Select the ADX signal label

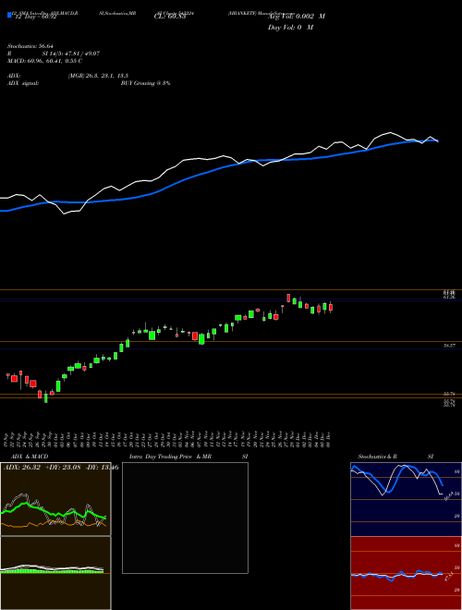(23, 83)
